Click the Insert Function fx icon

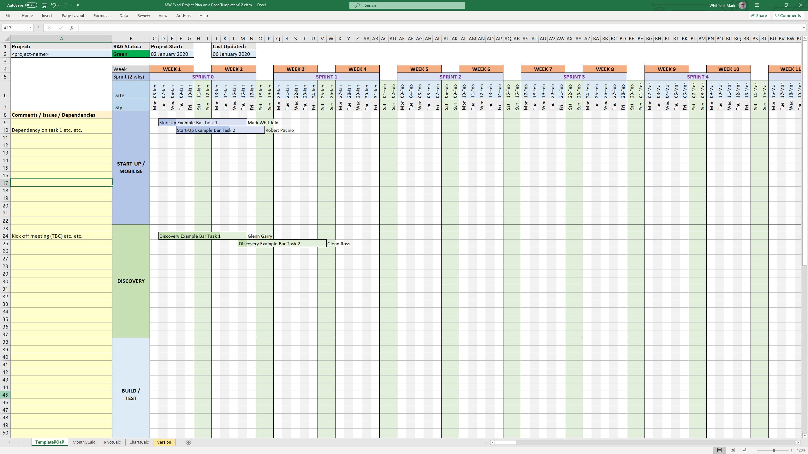tap(72, 28)
